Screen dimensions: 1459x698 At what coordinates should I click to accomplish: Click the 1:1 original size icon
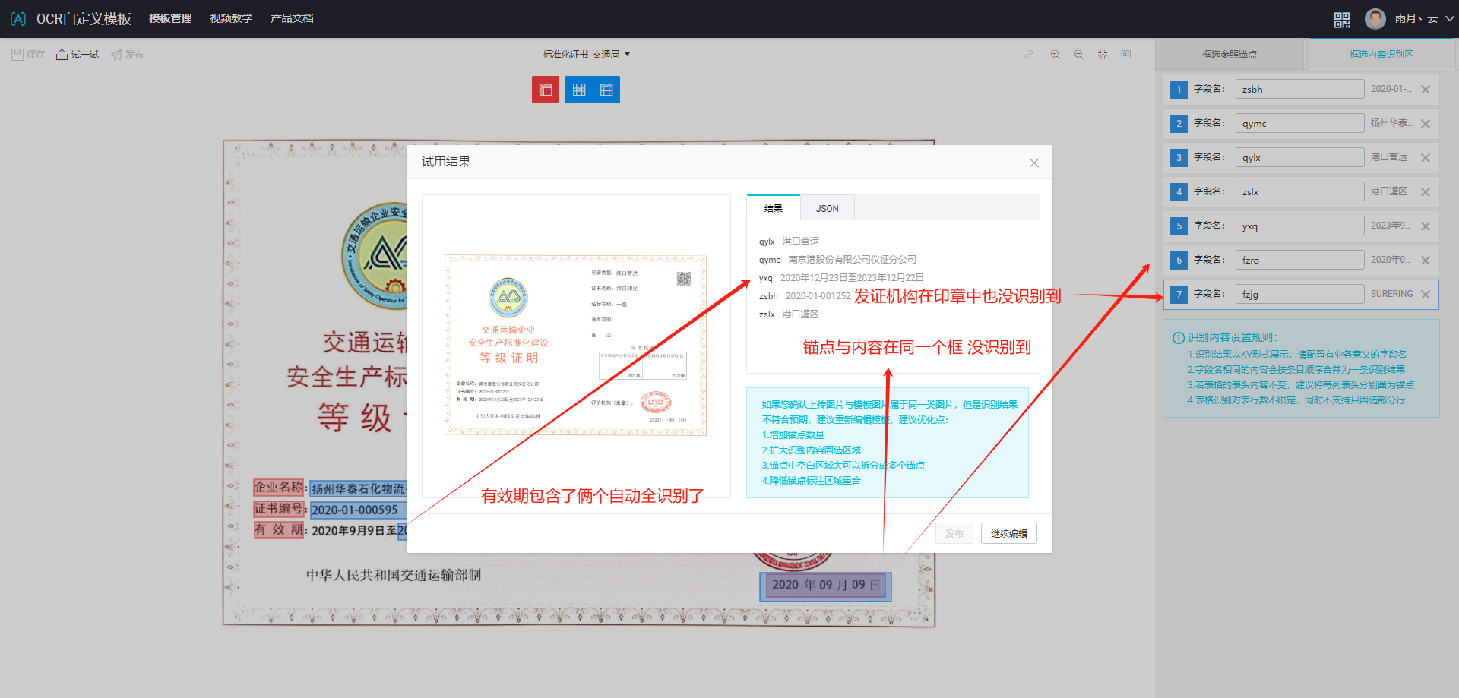pyautogui.click(x=1126, y=55)
